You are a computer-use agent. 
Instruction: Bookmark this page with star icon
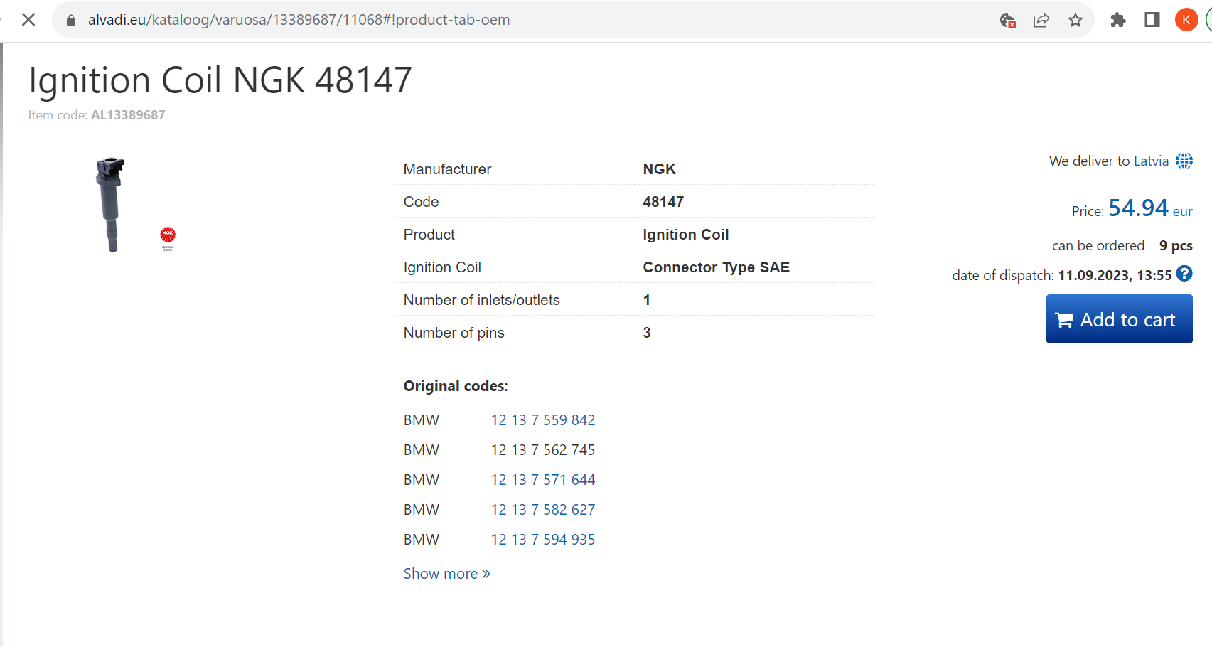pos(1076,20)
